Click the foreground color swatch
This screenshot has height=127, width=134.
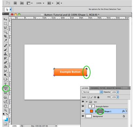point(4,118)
